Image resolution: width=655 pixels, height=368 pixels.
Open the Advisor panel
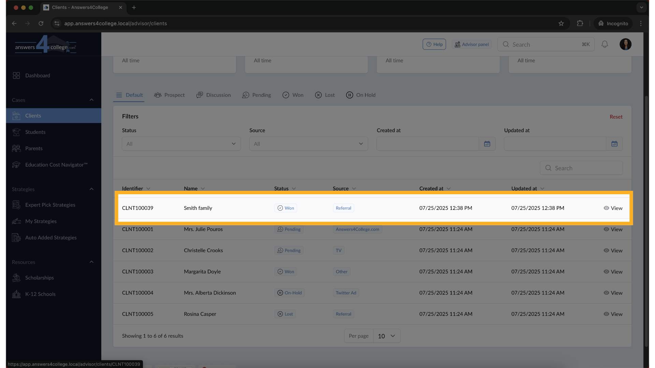472,44
